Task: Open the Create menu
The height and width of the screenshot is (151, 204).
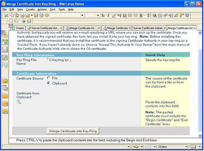Action: [30, 10]
